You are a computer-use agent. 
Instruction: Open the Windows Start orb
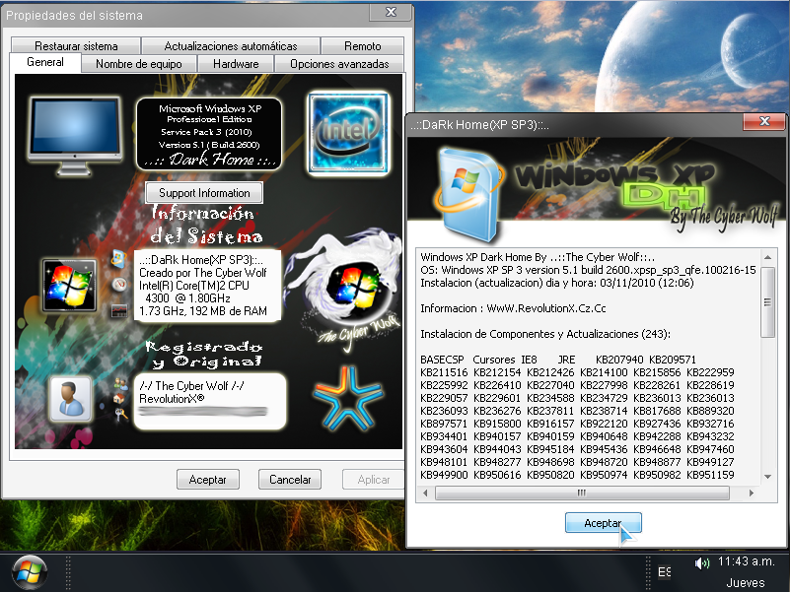pos(30,572)
